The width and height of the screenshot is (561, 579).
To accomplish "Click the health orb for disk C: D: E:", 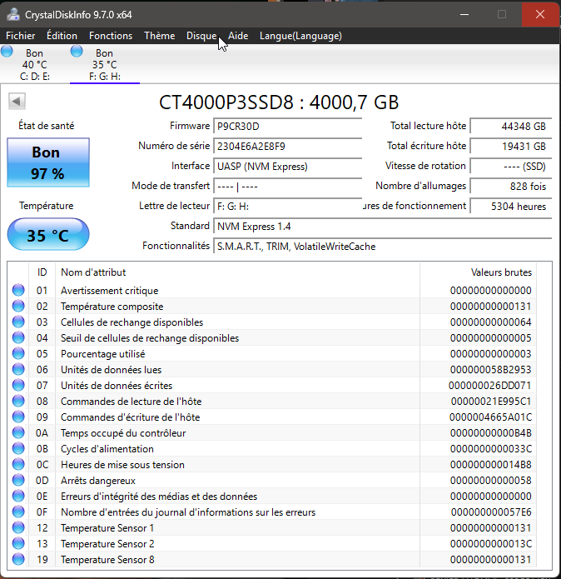I will tap(7, 52).
